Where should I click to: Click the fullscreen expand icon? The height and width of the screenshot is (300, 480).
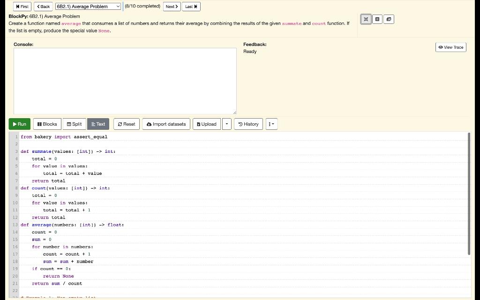coord(366,19)
